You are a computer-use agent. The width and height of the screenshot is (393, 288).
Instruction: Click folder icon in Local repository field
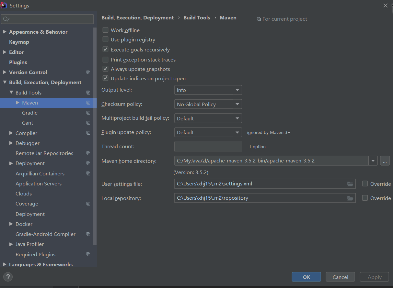click(x=350, y=198)
